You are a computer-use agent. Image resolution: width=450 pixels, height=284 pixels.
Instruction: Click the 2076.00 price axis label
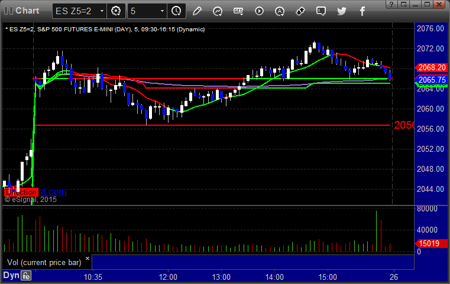(430, 29)
